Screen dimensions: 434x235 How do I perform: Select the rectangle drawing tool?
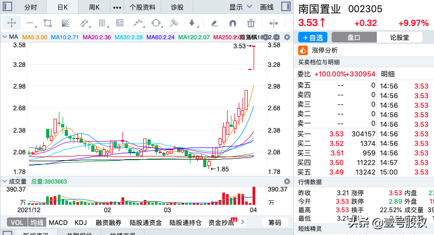(48, 23)
